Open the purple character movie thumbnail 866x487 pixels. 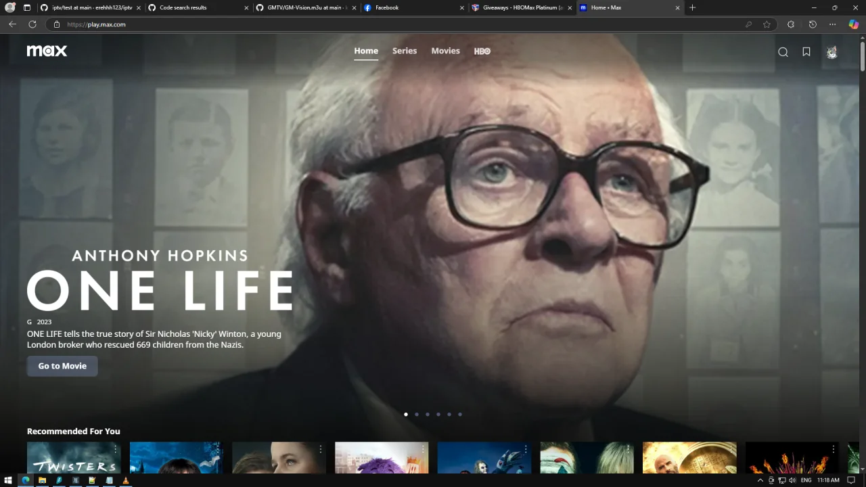[382, 458]
